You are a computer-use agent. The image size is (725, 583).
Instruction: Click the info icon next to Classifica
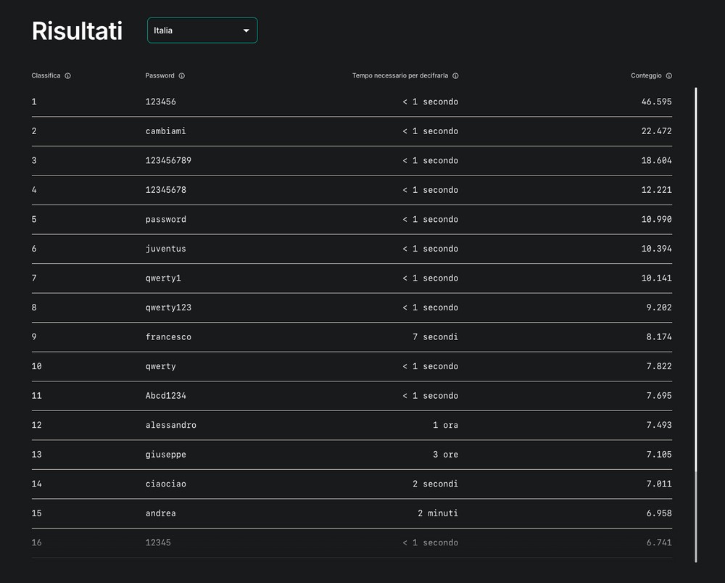tap(68, 76)
